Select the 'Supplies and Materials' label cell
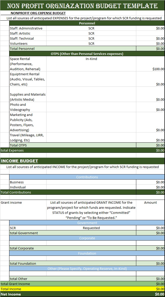The height and width of the screenshot is (297, 165). point(28,94)
